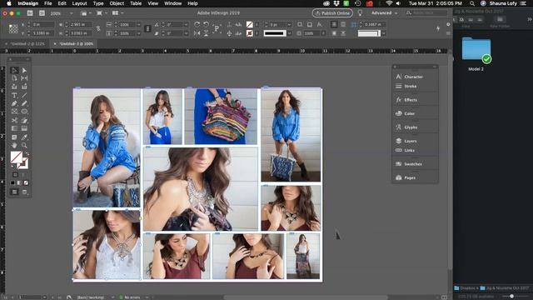Open the Object menu

coord(117,3)
